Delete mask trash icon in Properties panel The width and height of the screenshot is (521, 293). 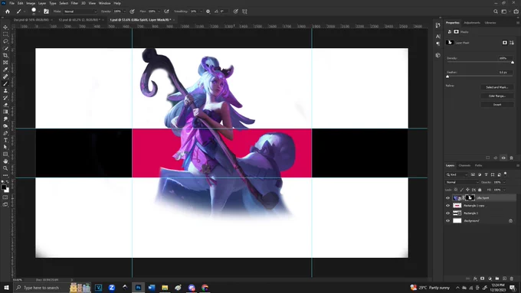(x=512, y=158)
